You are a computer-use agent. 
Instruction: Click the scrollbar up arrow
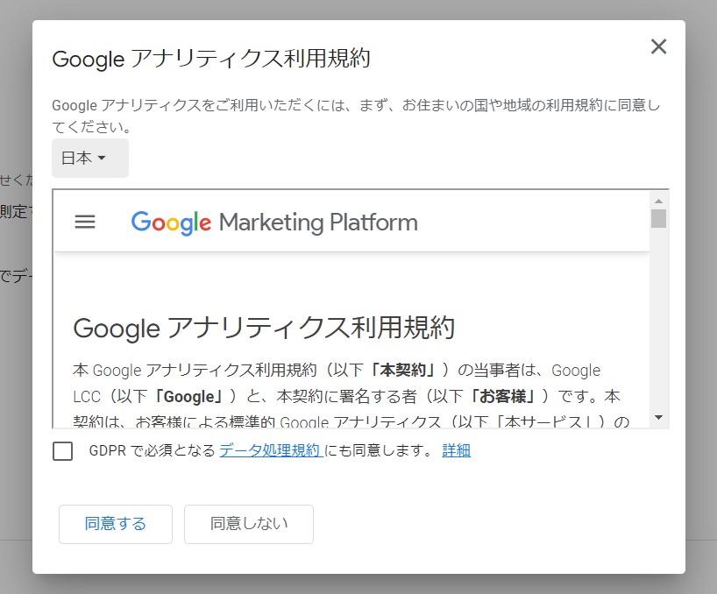(x=657, y=200)
